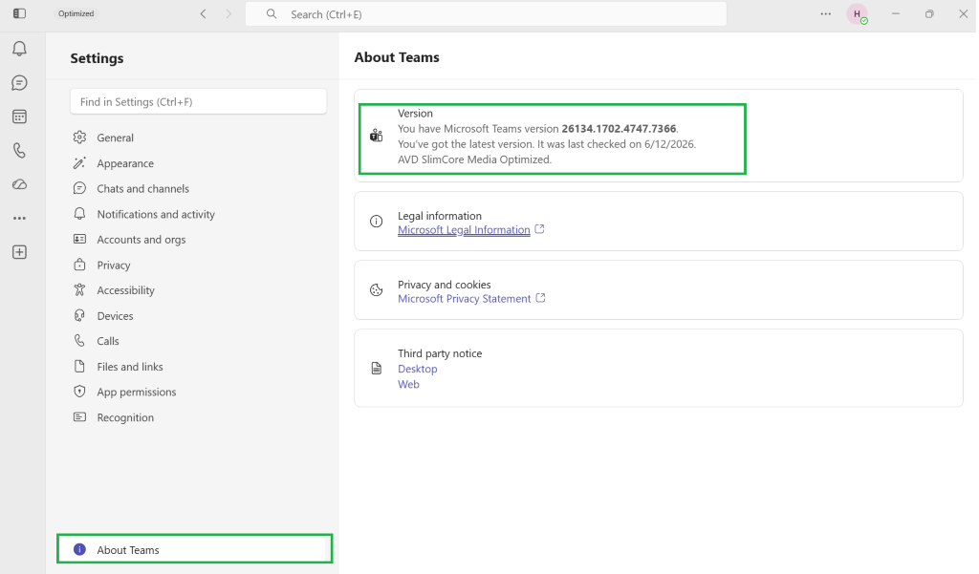Click the Find in Settings field
This screenshot has height=574, width=979.
click(199, 101)
